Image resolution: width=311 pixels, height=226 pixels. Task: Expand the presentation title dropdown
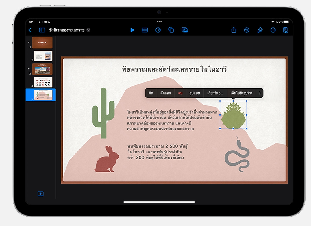click(x=88, y=30)
